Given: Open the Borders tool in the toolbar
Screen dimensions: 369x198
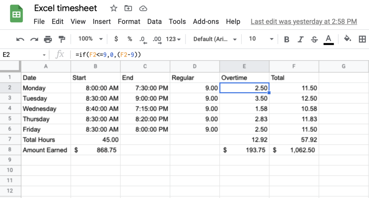Looking at the screenshot, I should point(362,39).
